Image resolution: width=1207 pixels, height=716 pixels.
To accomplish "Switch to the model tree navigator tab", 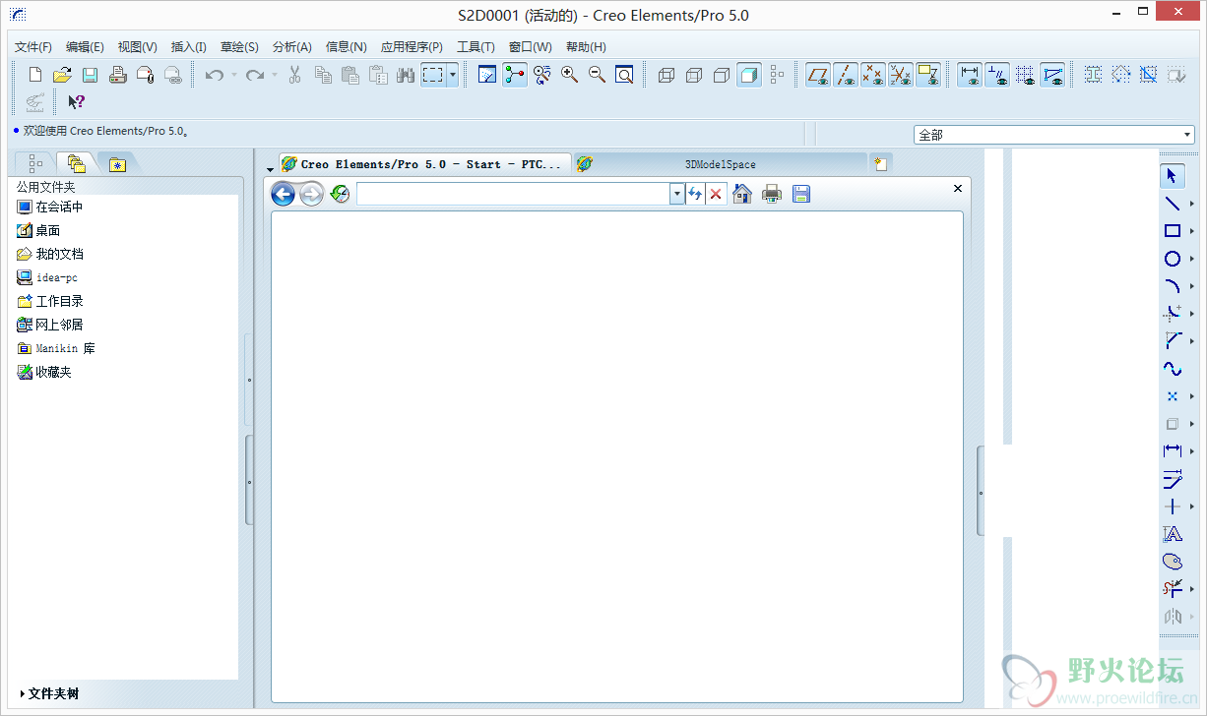I will [x=35, y=163].
